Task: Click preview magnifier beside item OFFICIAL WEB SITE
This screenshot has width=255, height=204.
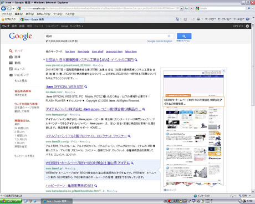Action: pos(86,86)
